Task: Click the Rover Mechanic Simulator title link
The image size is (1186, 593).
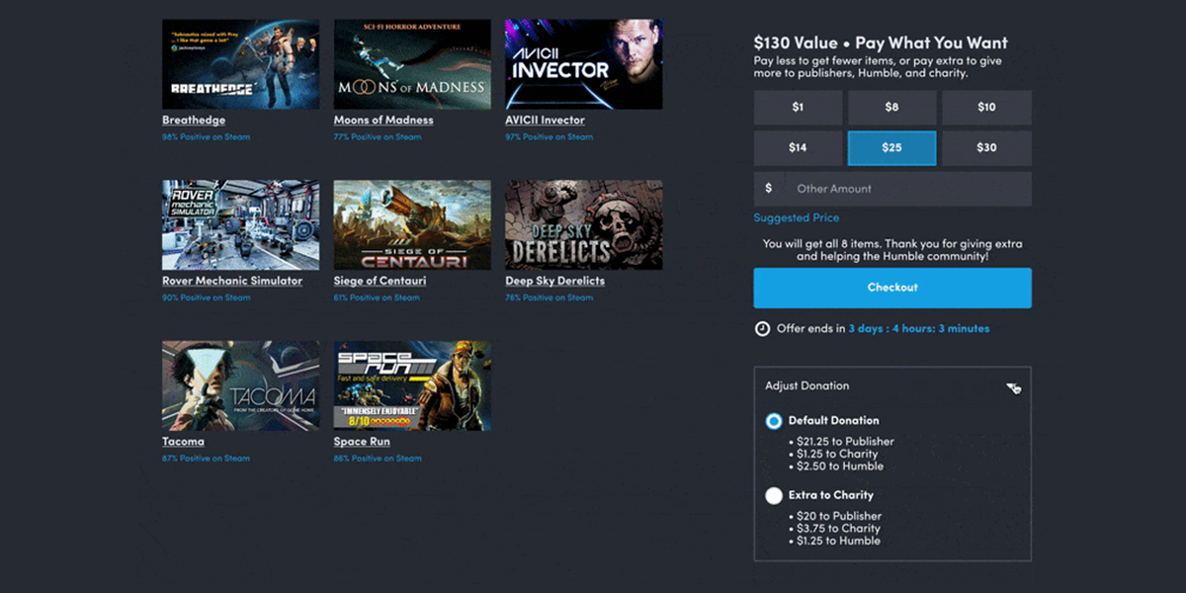Action: coord(232,281)
